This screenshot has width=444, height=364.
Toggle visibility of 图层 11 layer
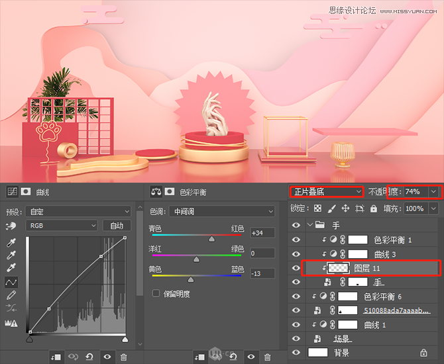click(x=296, y=268)
